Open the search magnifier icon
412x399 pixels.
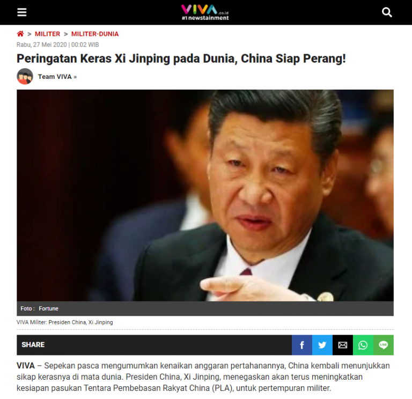(x=387, y=12)
